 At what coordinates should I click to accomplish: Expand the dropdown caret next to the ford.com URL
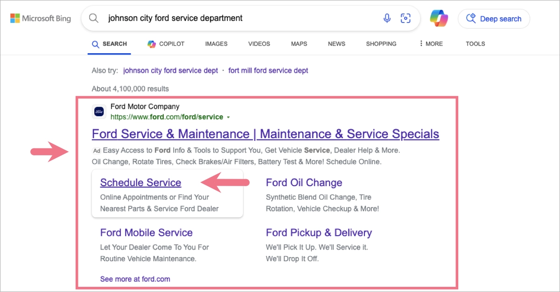tap(229, 117)
